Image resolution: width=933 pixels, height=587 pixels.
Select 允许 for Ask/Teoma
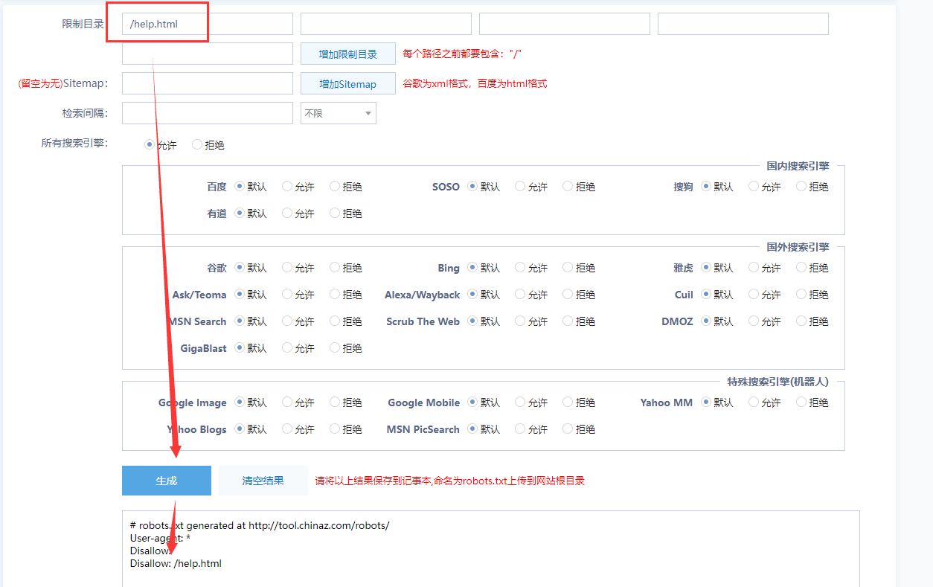[x=287, y=295]
